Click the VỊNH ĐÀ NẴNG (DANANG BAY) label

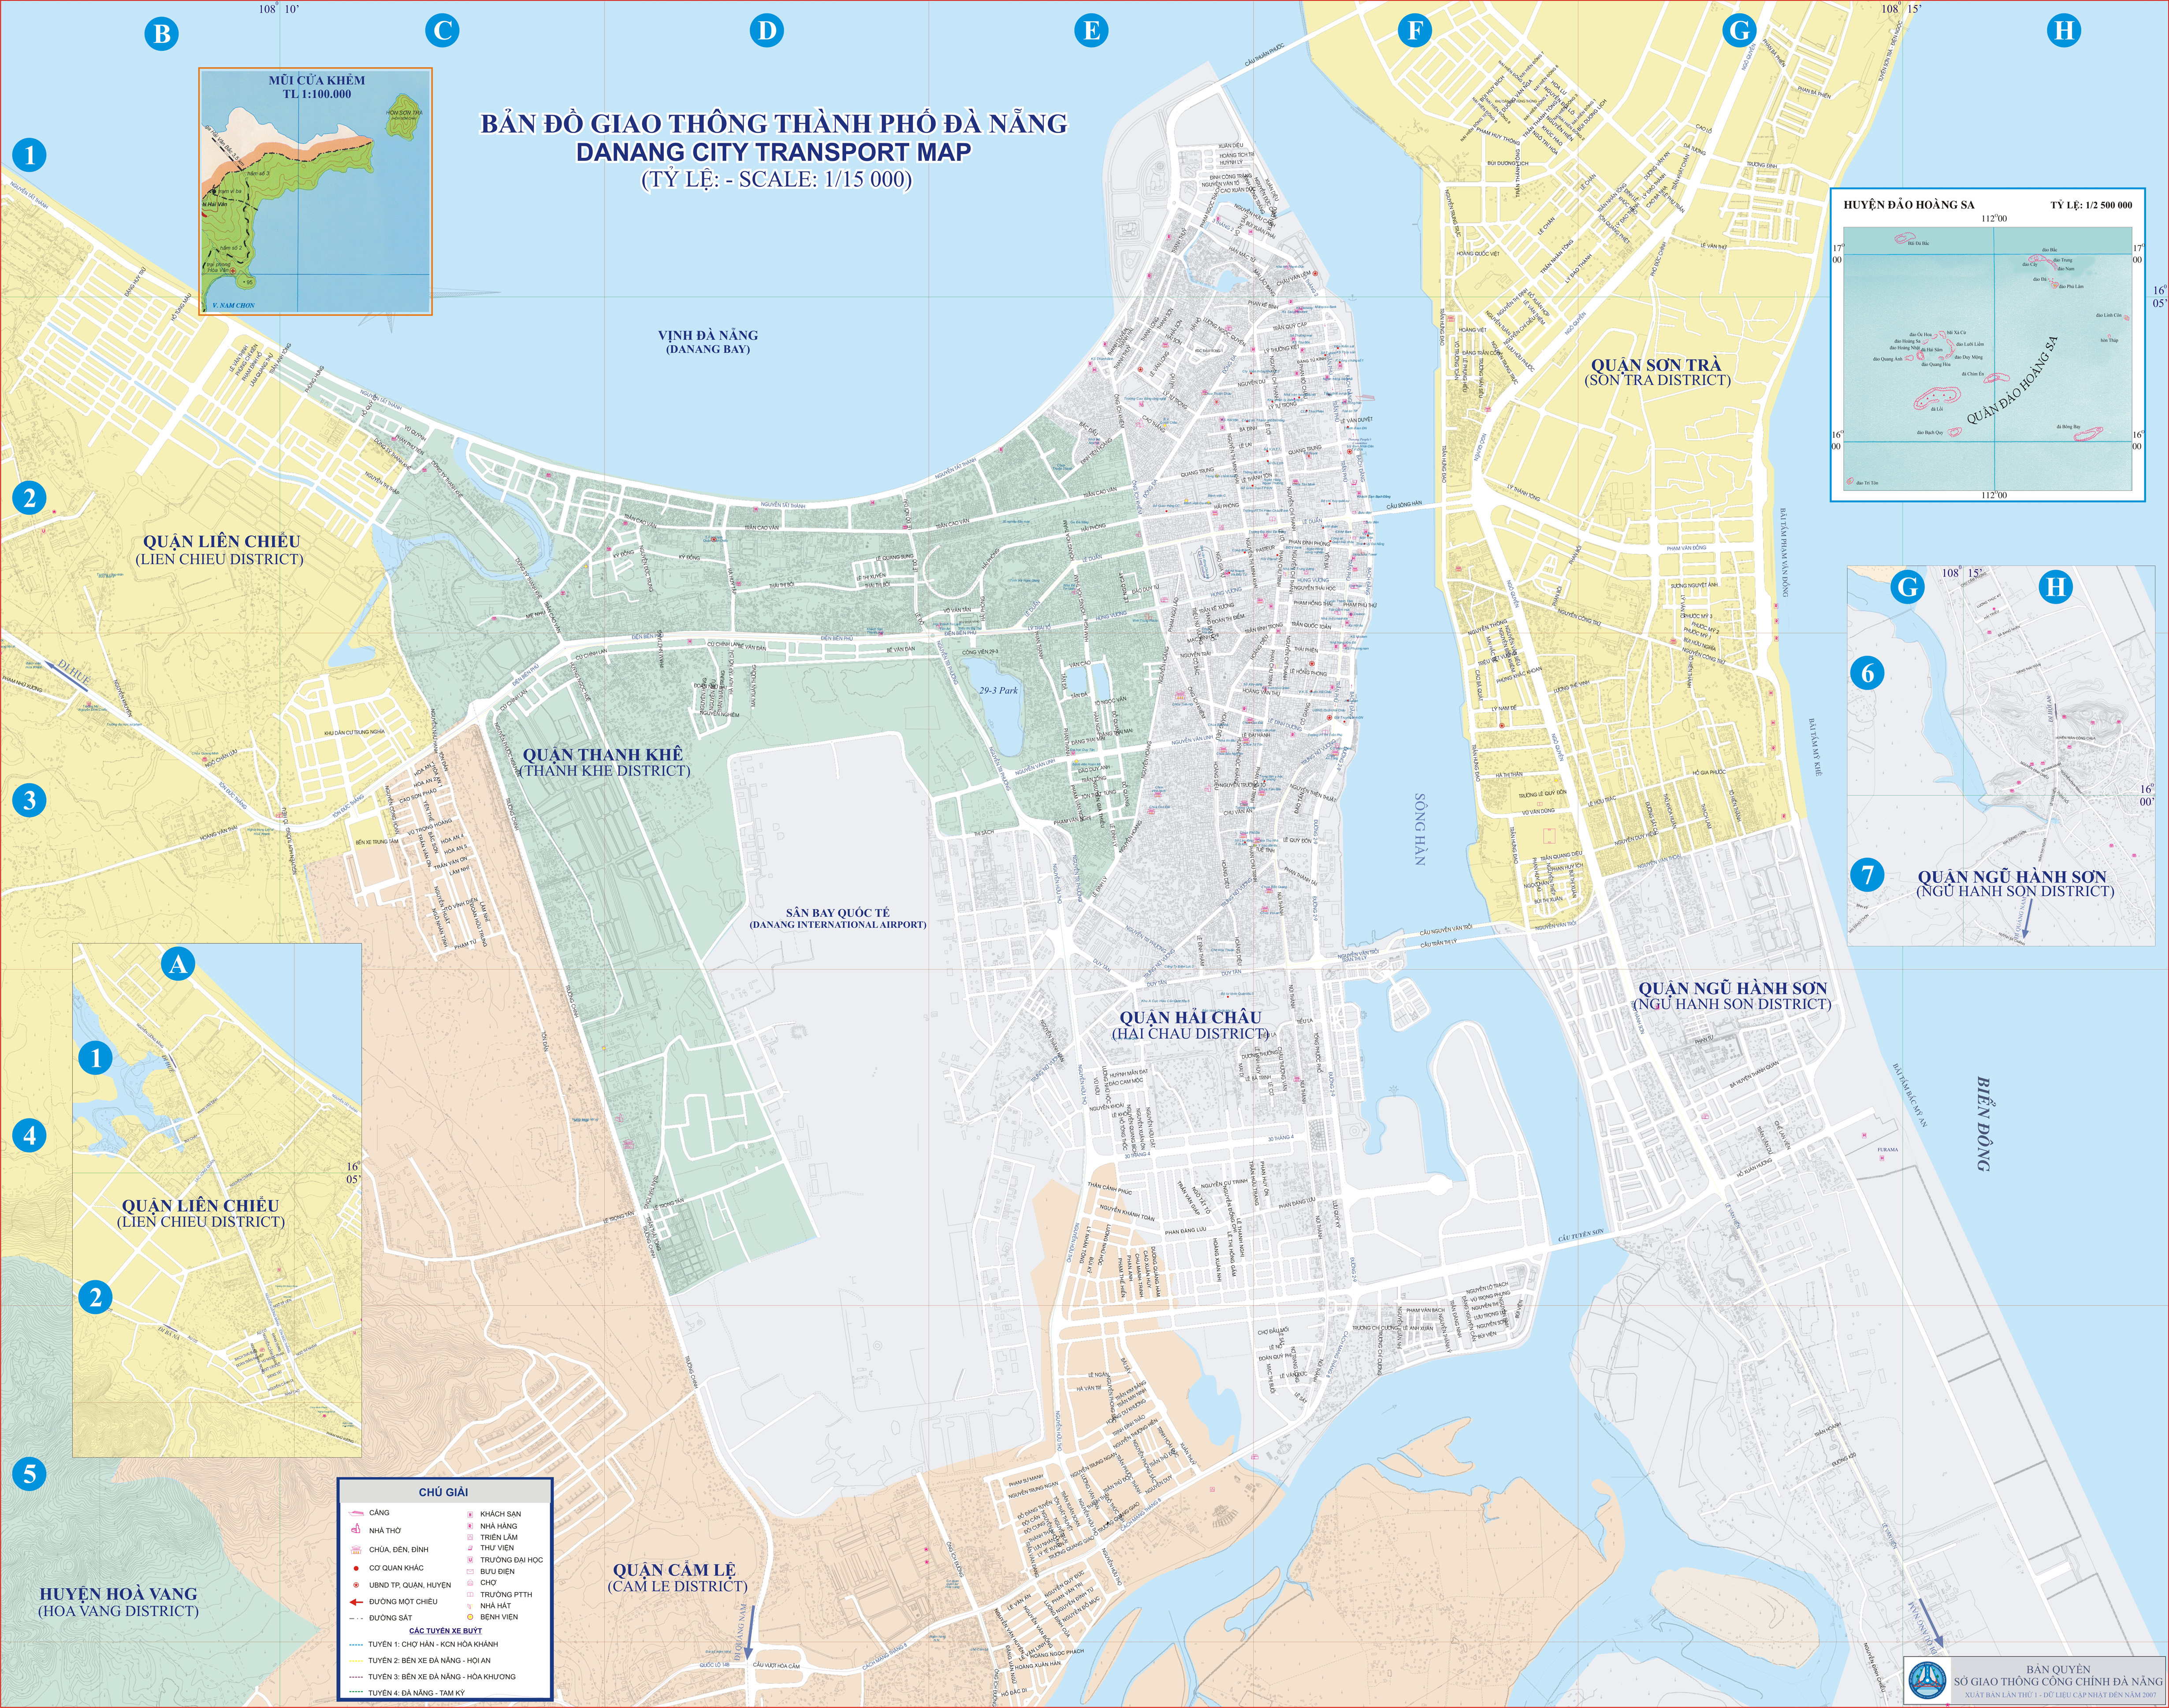pos(708,342)
